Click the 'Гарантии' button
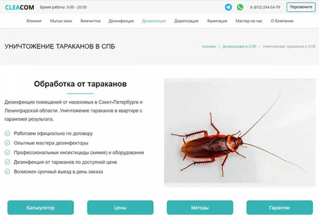The image size is (319, 220). (x=280, y=208)
